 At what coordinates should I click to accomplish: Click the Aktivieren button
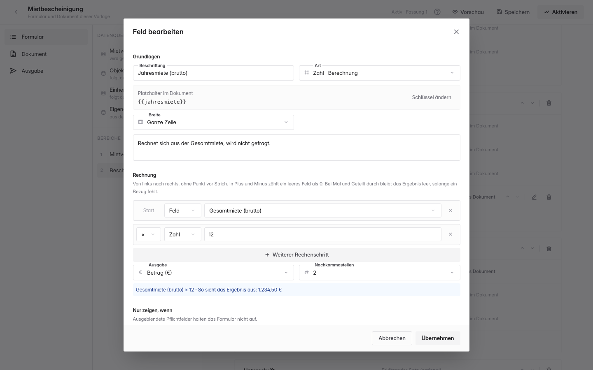point(560,12)
